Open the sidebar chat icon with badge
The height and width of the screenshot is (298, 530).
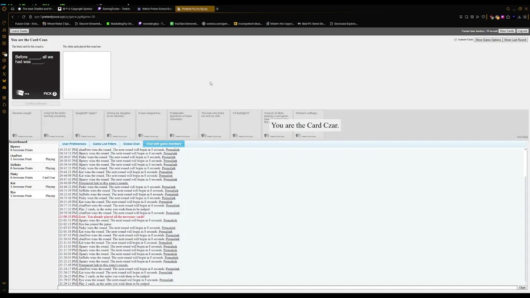pyautogui.click(x=4, y=53)
